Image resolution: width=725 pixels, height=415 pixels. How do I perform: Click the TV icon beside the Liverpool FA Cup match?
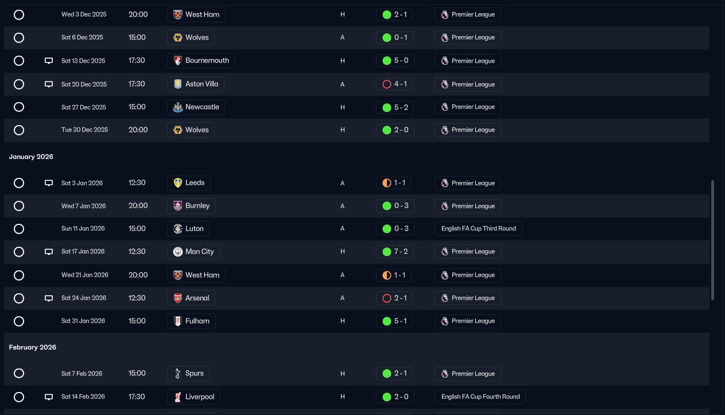pos(49,397)
